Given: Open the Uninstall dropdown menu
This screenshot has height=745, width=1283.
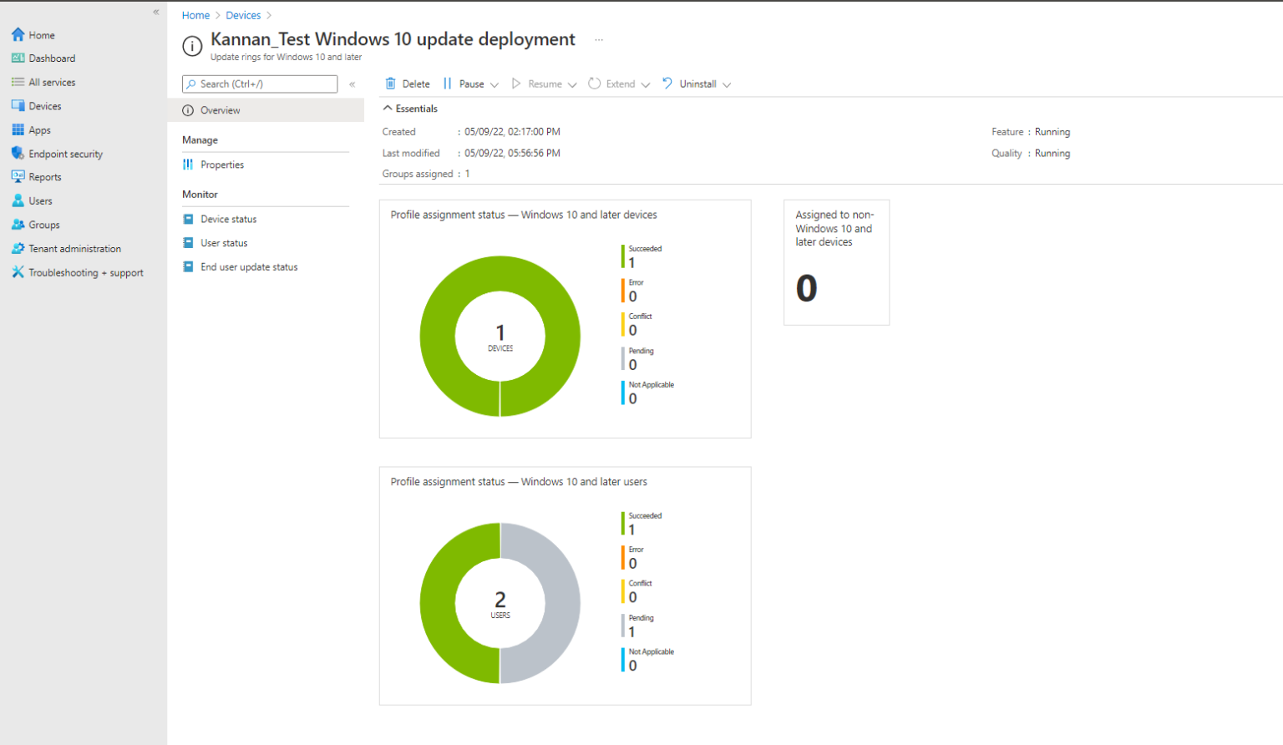Looking at the screenshot, I should pos(726,84).
